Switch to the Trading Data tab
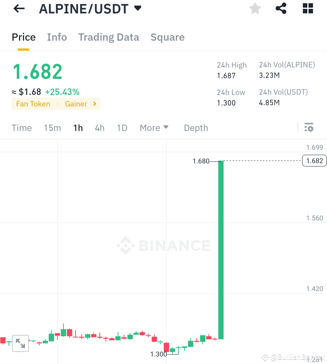Screen dimensions: 327x364 point(108,37)
